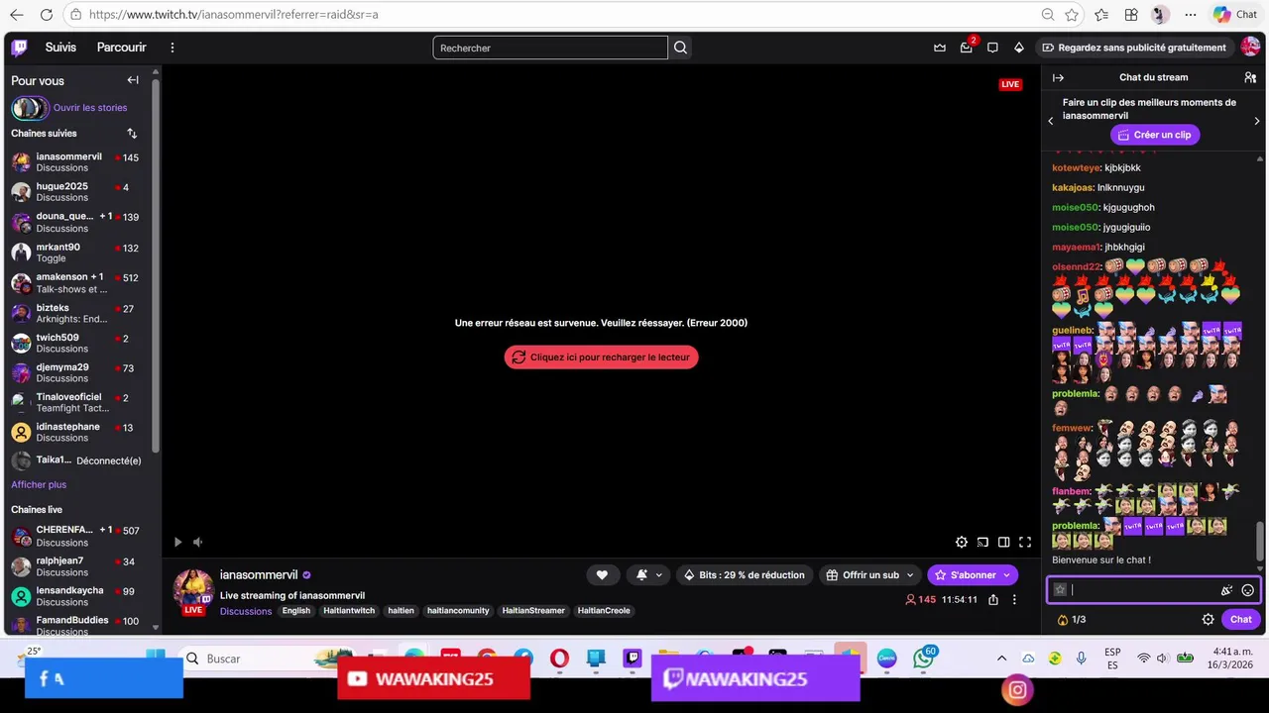Open the emote picker smiley
1269x713 pixels.
coord(1248,589)
